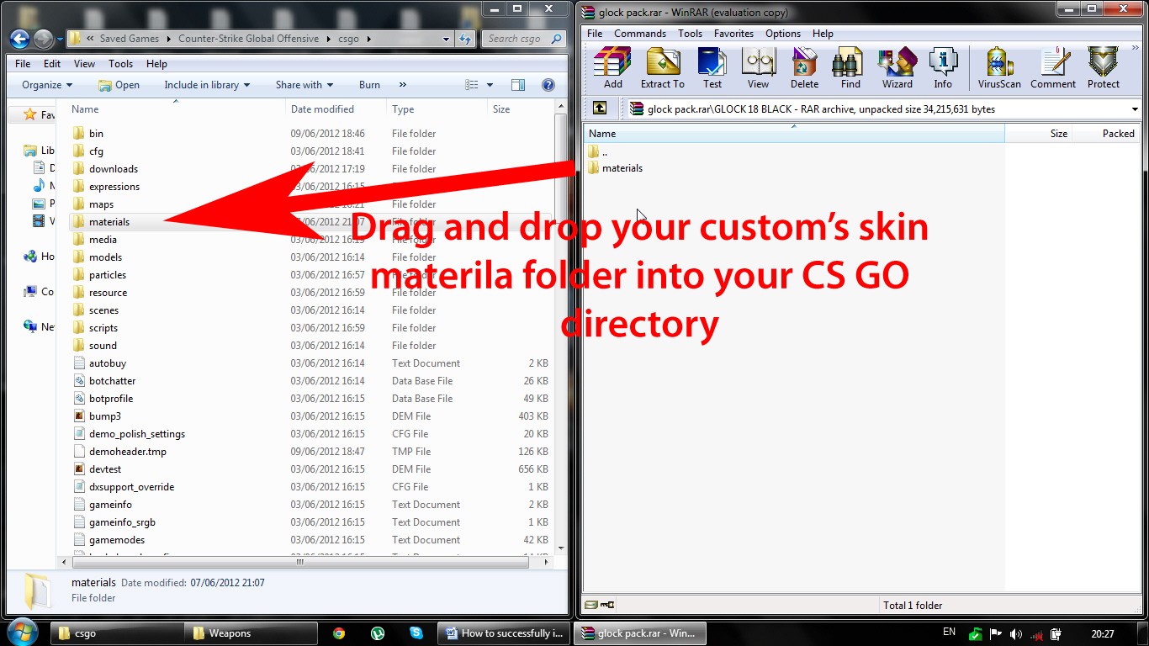Open the WinRAR Wizard
This screenshot has height=646, width=1149.
point(897,67)
